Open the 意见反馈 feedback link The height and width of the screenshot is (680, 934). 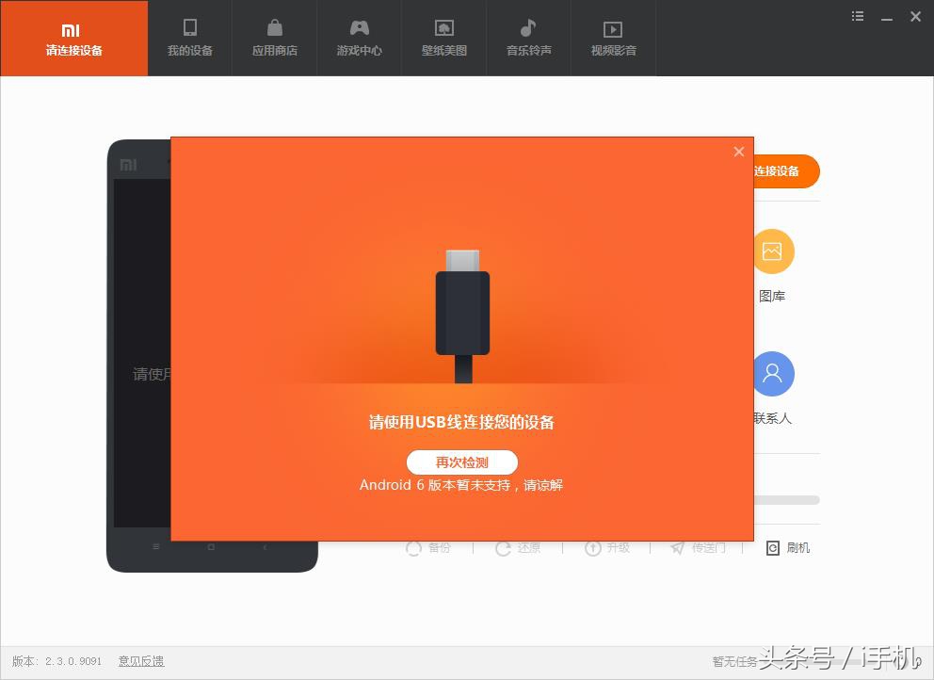[x=141, y=660]
